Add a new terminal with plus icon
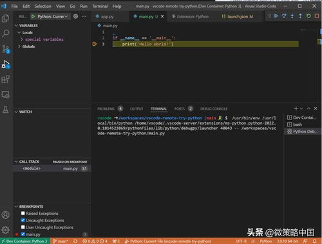Image resolution: width=322 pixels, height=244 pixels. (296, 108)
